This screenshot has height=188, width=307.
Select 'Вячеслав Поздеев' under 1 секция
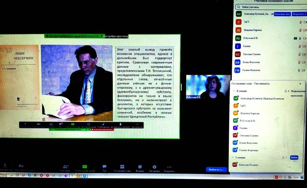[248, 165]
